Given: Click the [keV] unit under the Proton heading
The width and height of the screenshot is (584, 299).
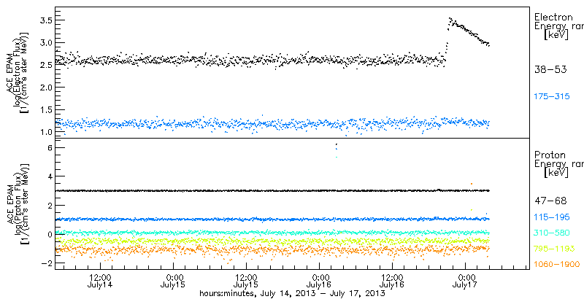Looking at the screenshot, I should [x=556, y=173].
